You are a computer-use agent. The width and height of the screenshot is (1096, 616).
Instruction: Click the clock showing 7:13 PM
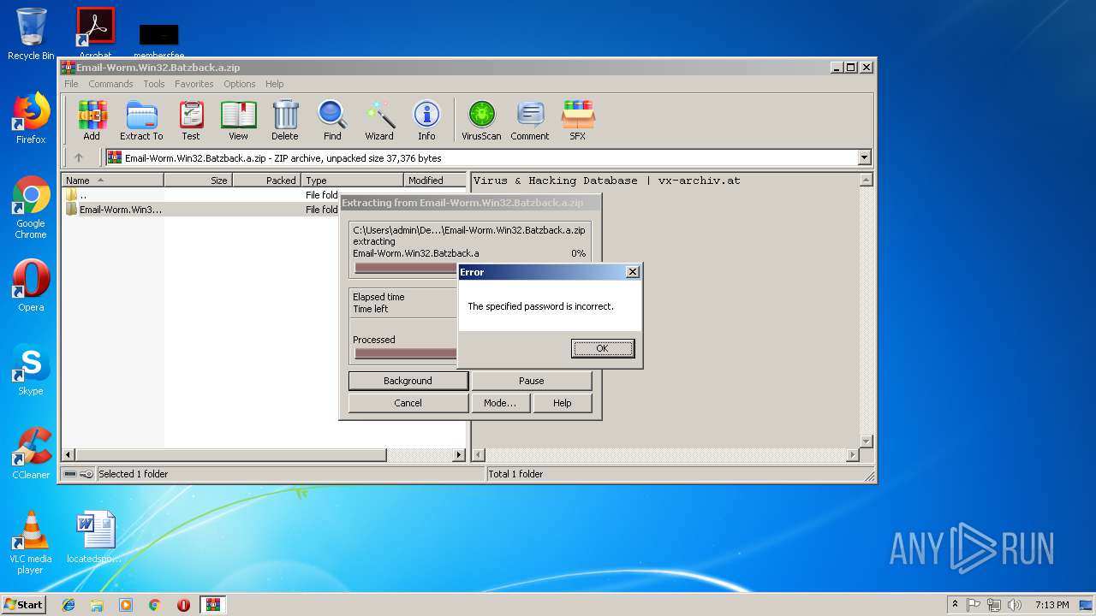[1051, 605]
